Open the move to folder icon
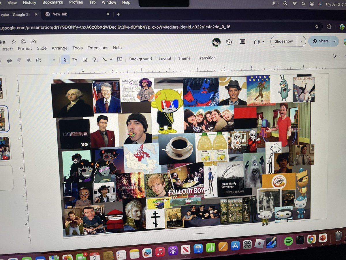Screen dimensions: 346x260 click(x=23, y=41)
